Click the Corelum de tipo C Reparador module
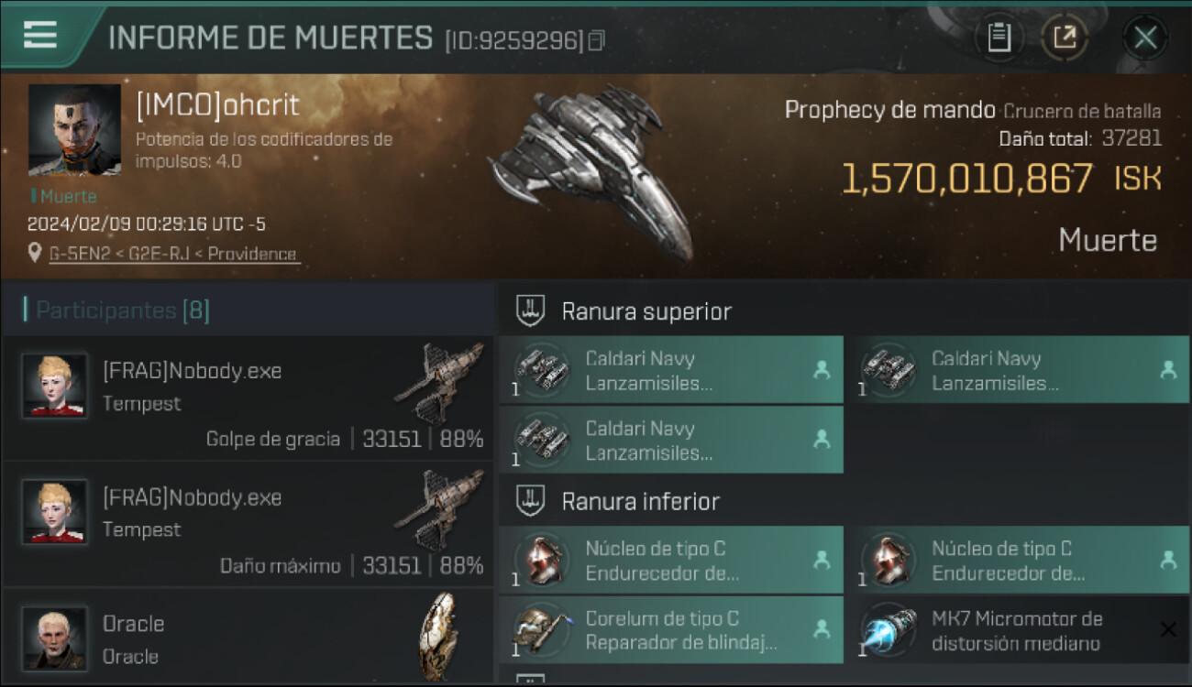 click(671, 630)
